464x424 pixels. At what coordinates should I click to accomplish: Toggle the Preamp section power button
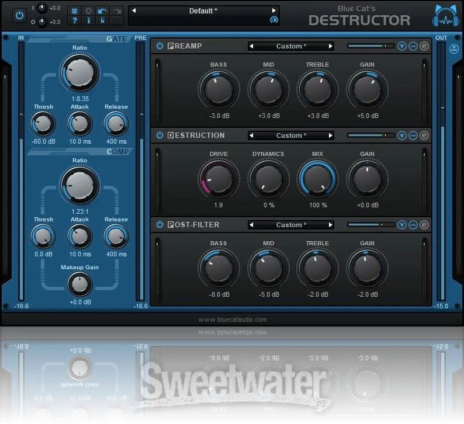[160, 46]
